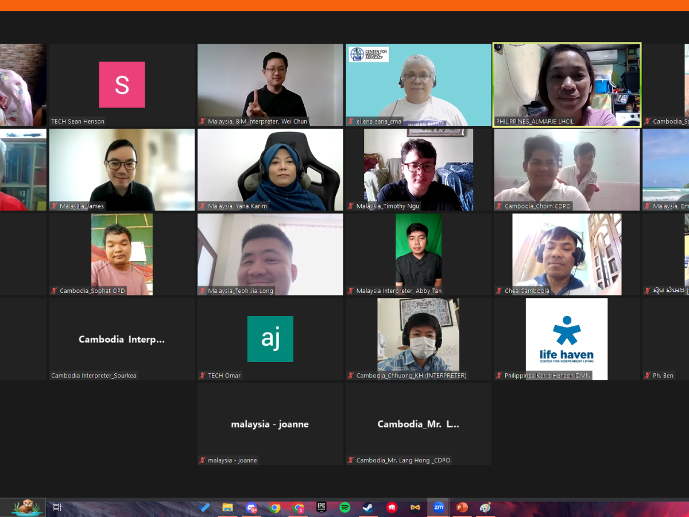The width and height of the screenshot is (689, 517).
Task: Open File Explorer from the taskbar
Action: (x=228, y=508)
